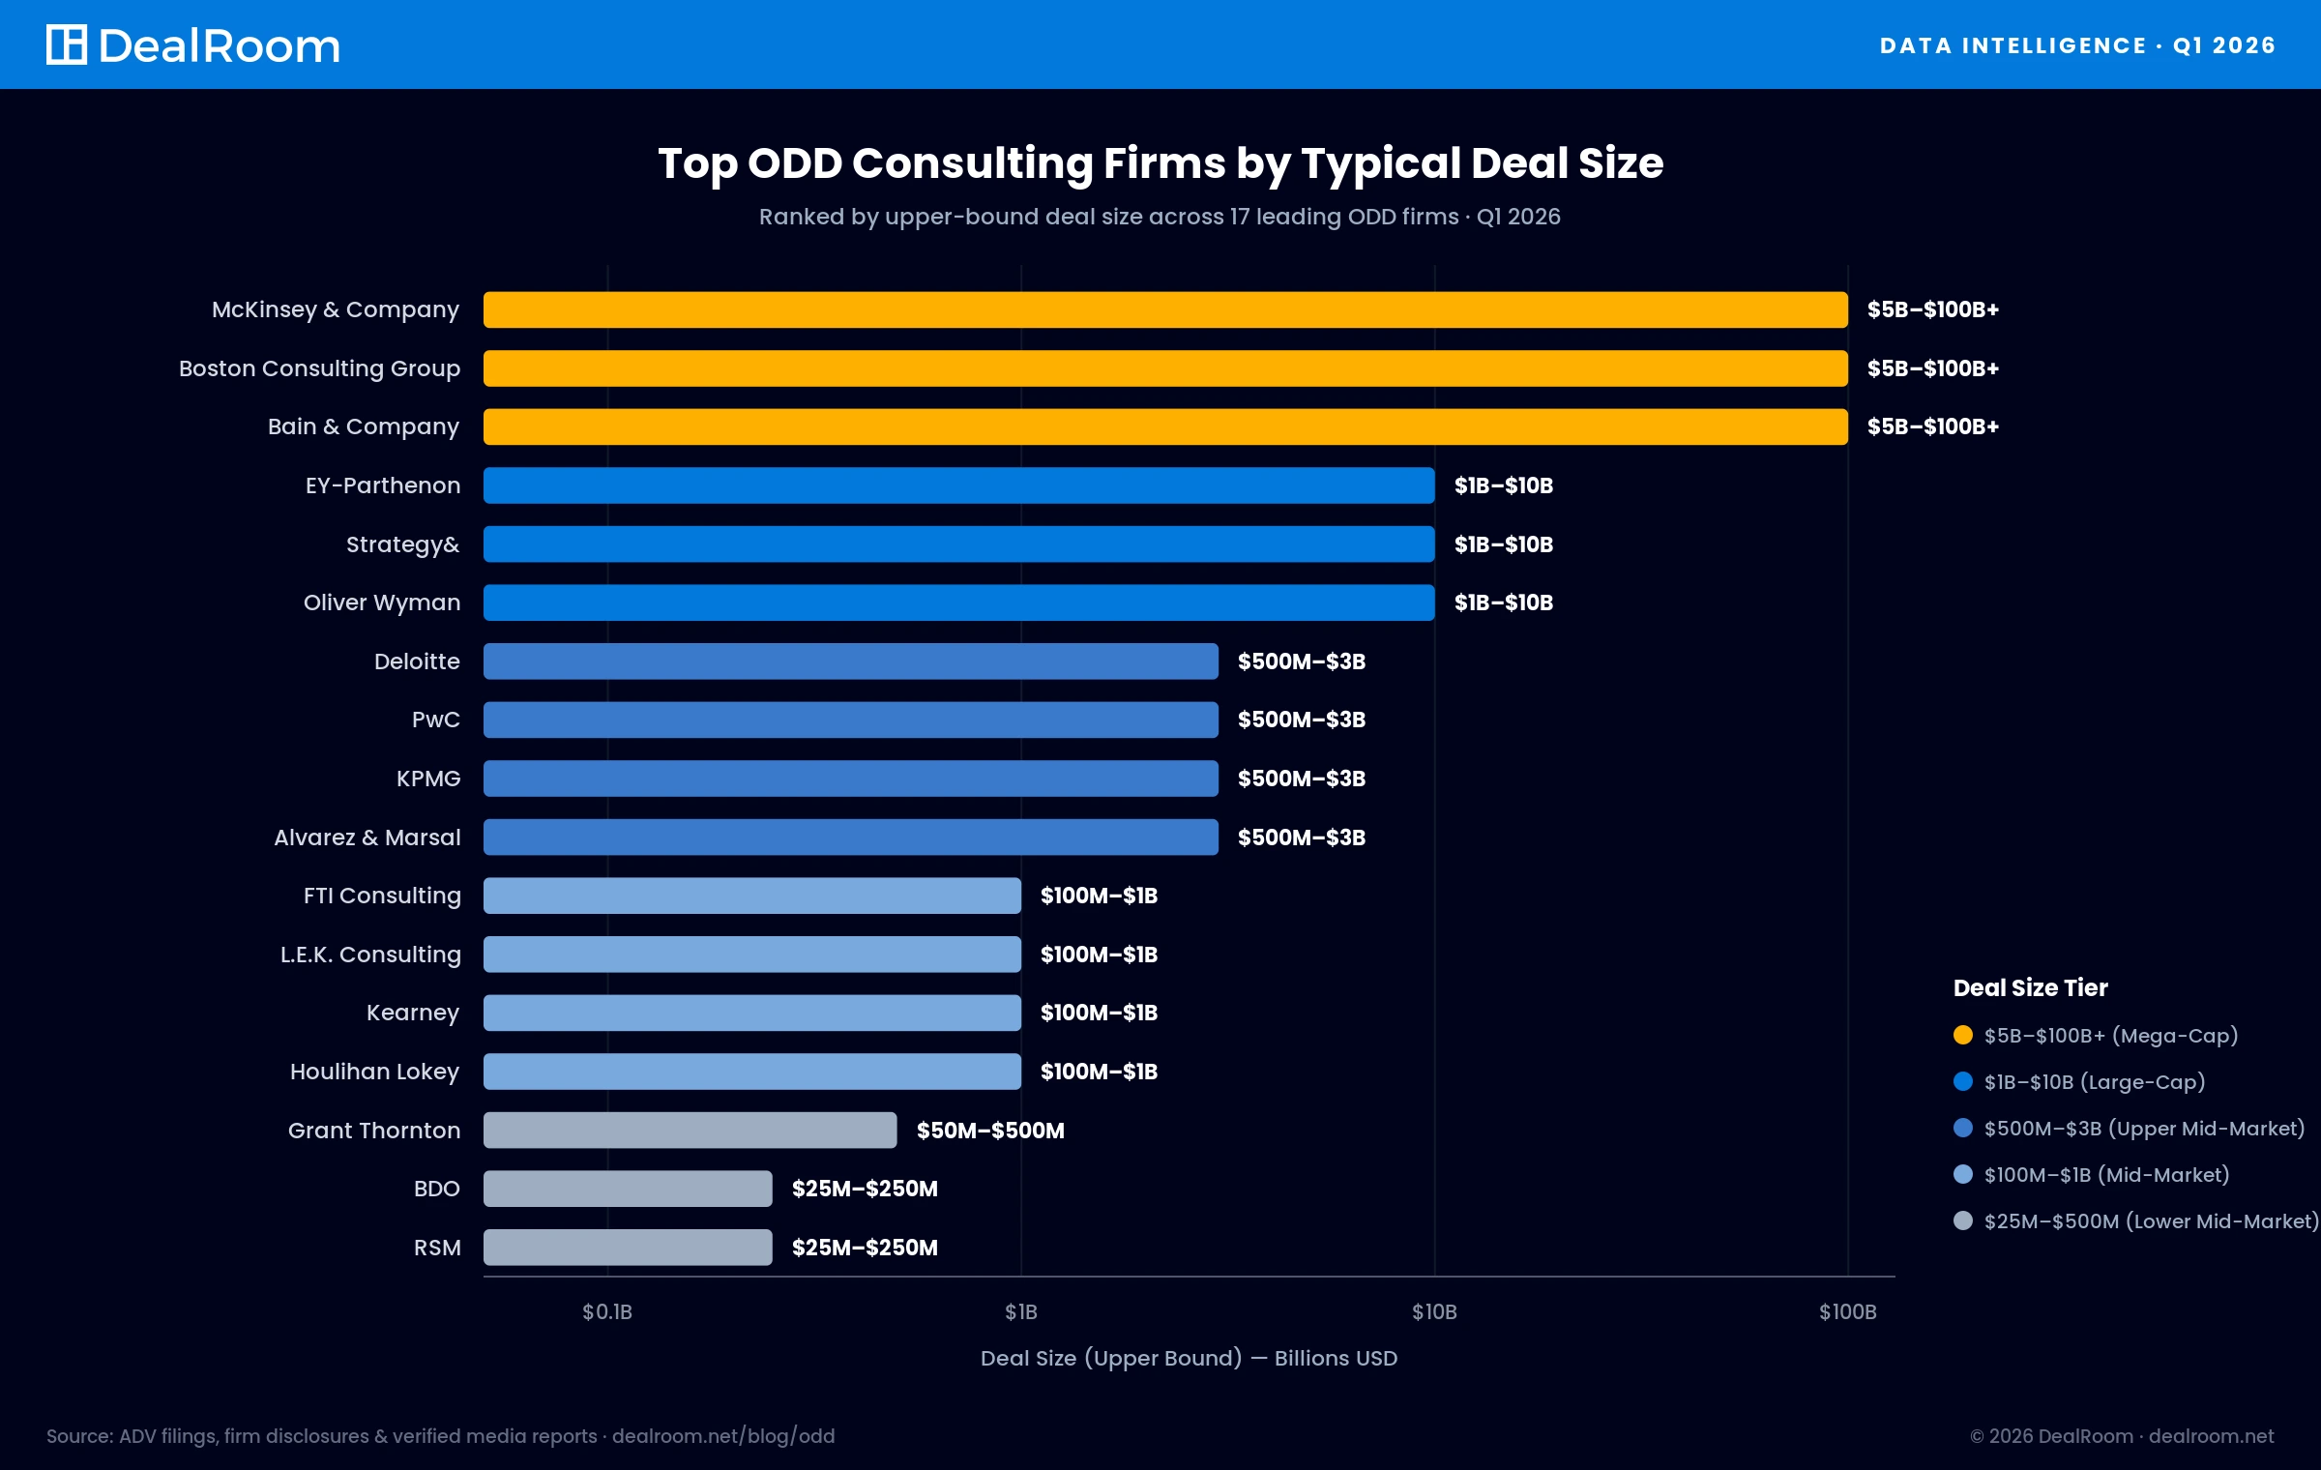Viewport: 2321px width, 1470px height.
Task: Click the DealRoom brand name text
Action: pos(220,45)
